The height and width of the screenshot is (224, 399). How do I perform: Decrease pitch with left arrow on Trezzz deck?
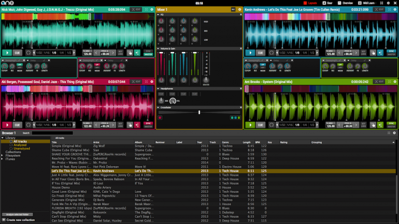click(96, 53)
